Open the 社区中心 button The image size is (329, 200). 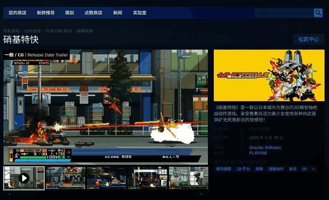coord(309,39)
